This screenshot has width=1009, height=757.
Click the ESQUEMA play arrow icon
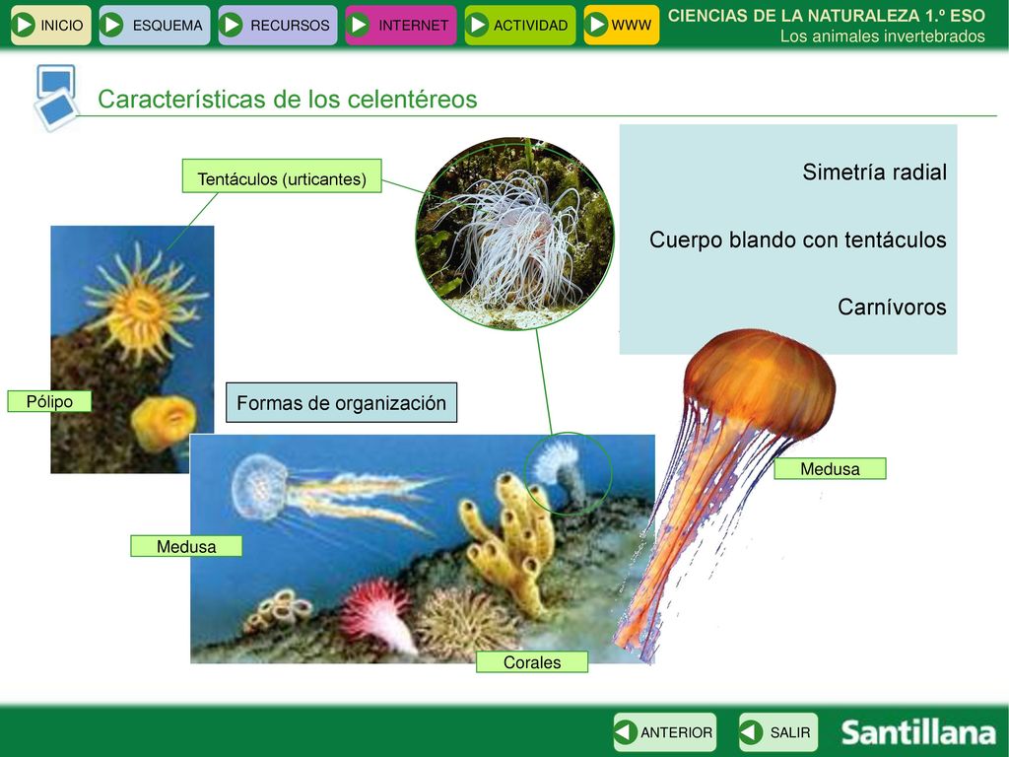(x=112, y=25)
